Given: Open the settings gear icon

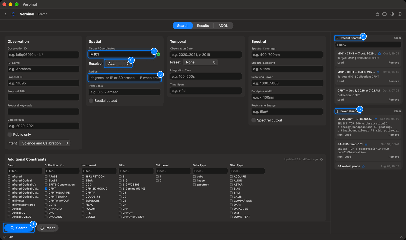Looking at the screenshot, I should click(x=392, y=14).
